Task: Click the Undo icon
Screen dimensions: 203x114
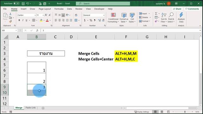Action: click(x=28, y=3)
